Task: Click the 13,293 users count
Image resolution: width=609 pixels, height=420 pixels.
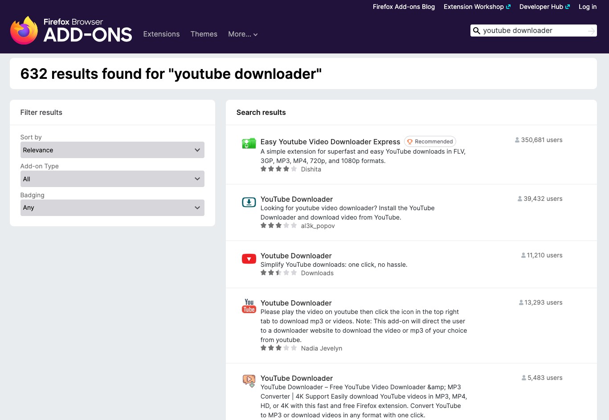Action: (x=544, y=302)
